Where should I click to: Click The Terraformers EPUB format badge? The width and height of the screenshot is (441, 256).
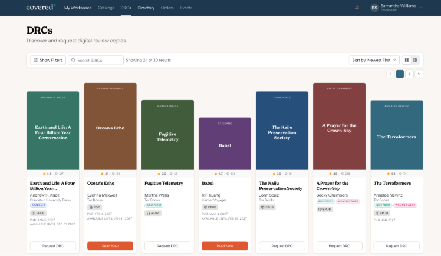click(382, 213)
